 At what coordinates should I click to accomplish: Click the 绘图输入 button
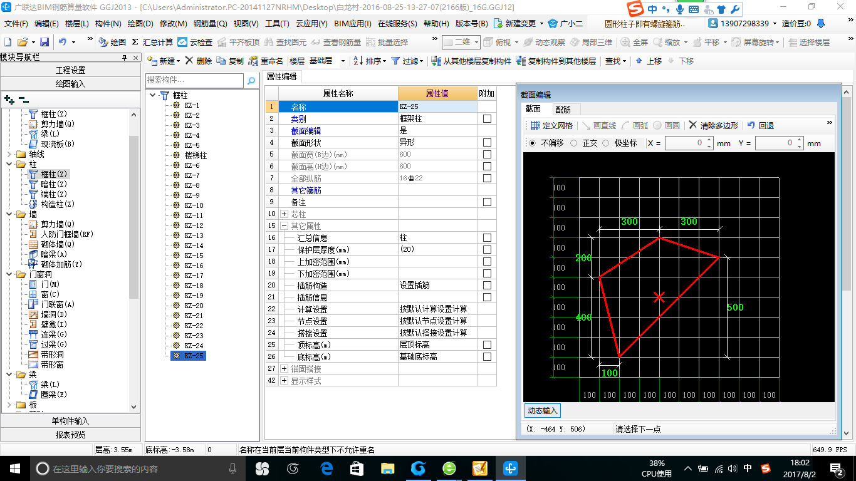click(71, 83)
